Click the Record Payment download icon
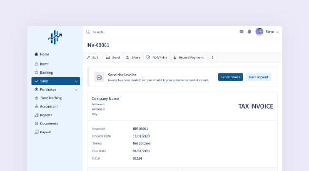This screenshot has width=309, height=171. pos(175,57)
